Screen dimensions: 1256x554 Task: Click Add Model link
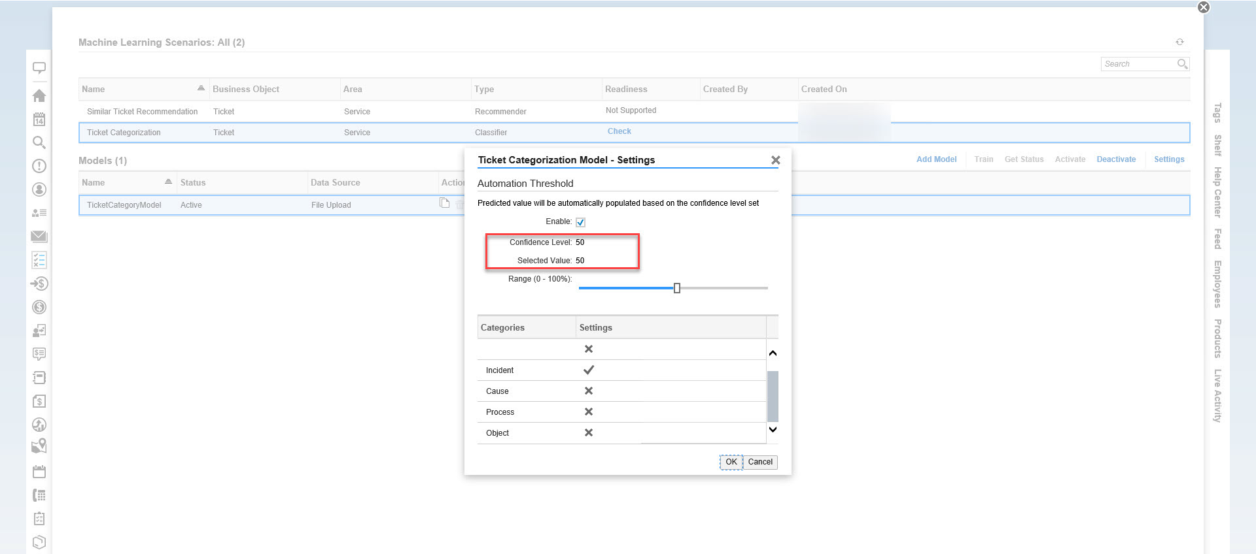coord(936,159)
